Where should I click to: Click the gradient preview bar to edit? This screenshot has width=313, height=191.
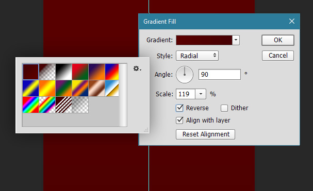tap(204, 40)
